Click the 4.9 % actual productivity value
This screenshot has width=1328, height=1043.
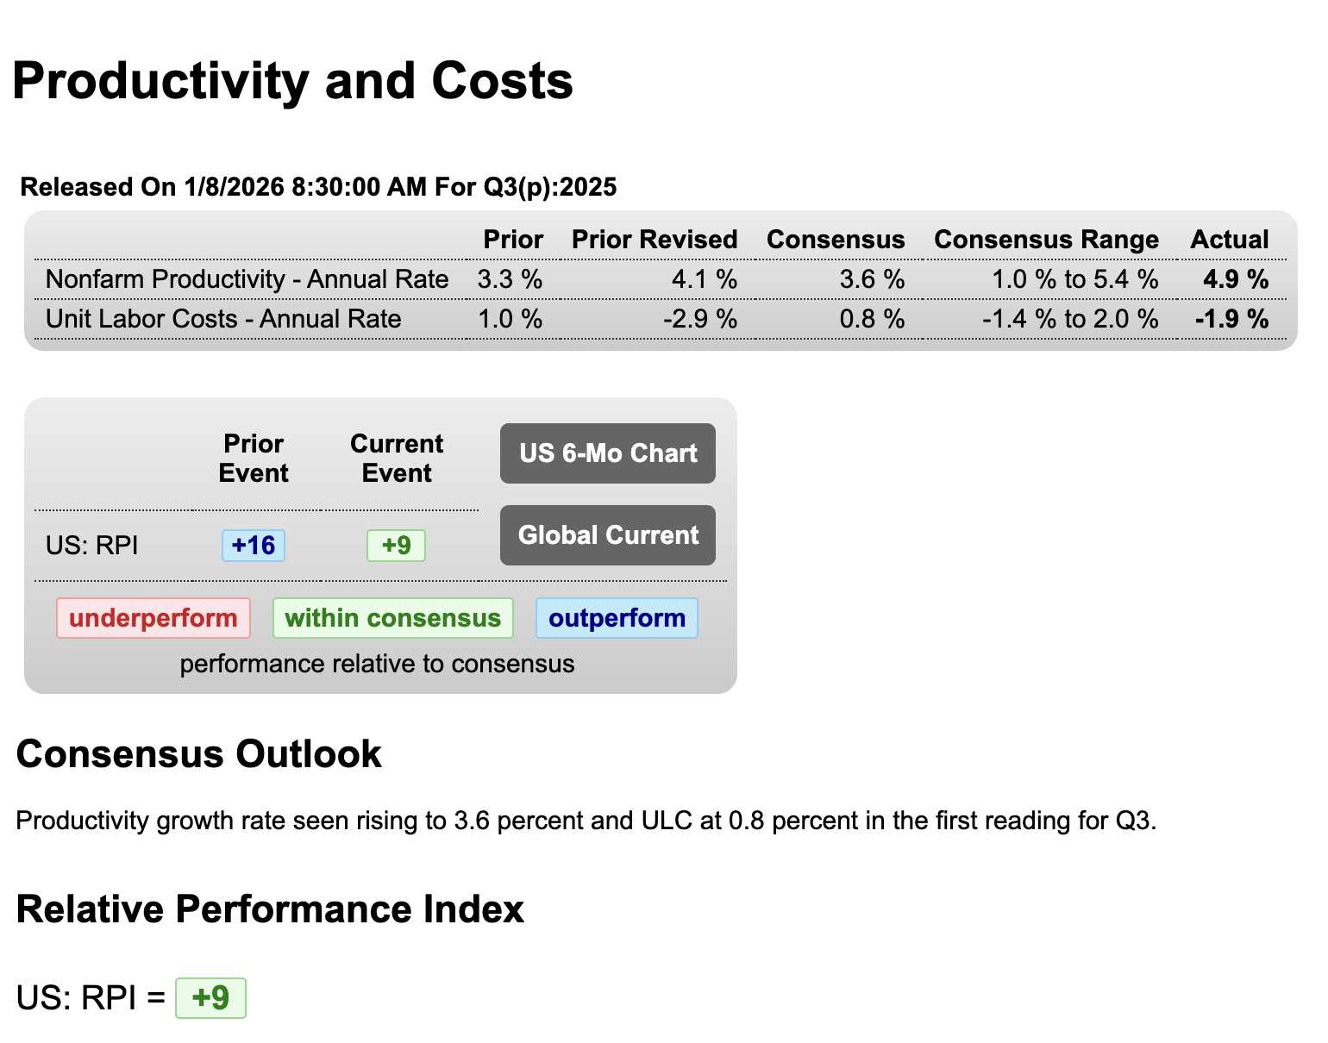pos(1236,279)
